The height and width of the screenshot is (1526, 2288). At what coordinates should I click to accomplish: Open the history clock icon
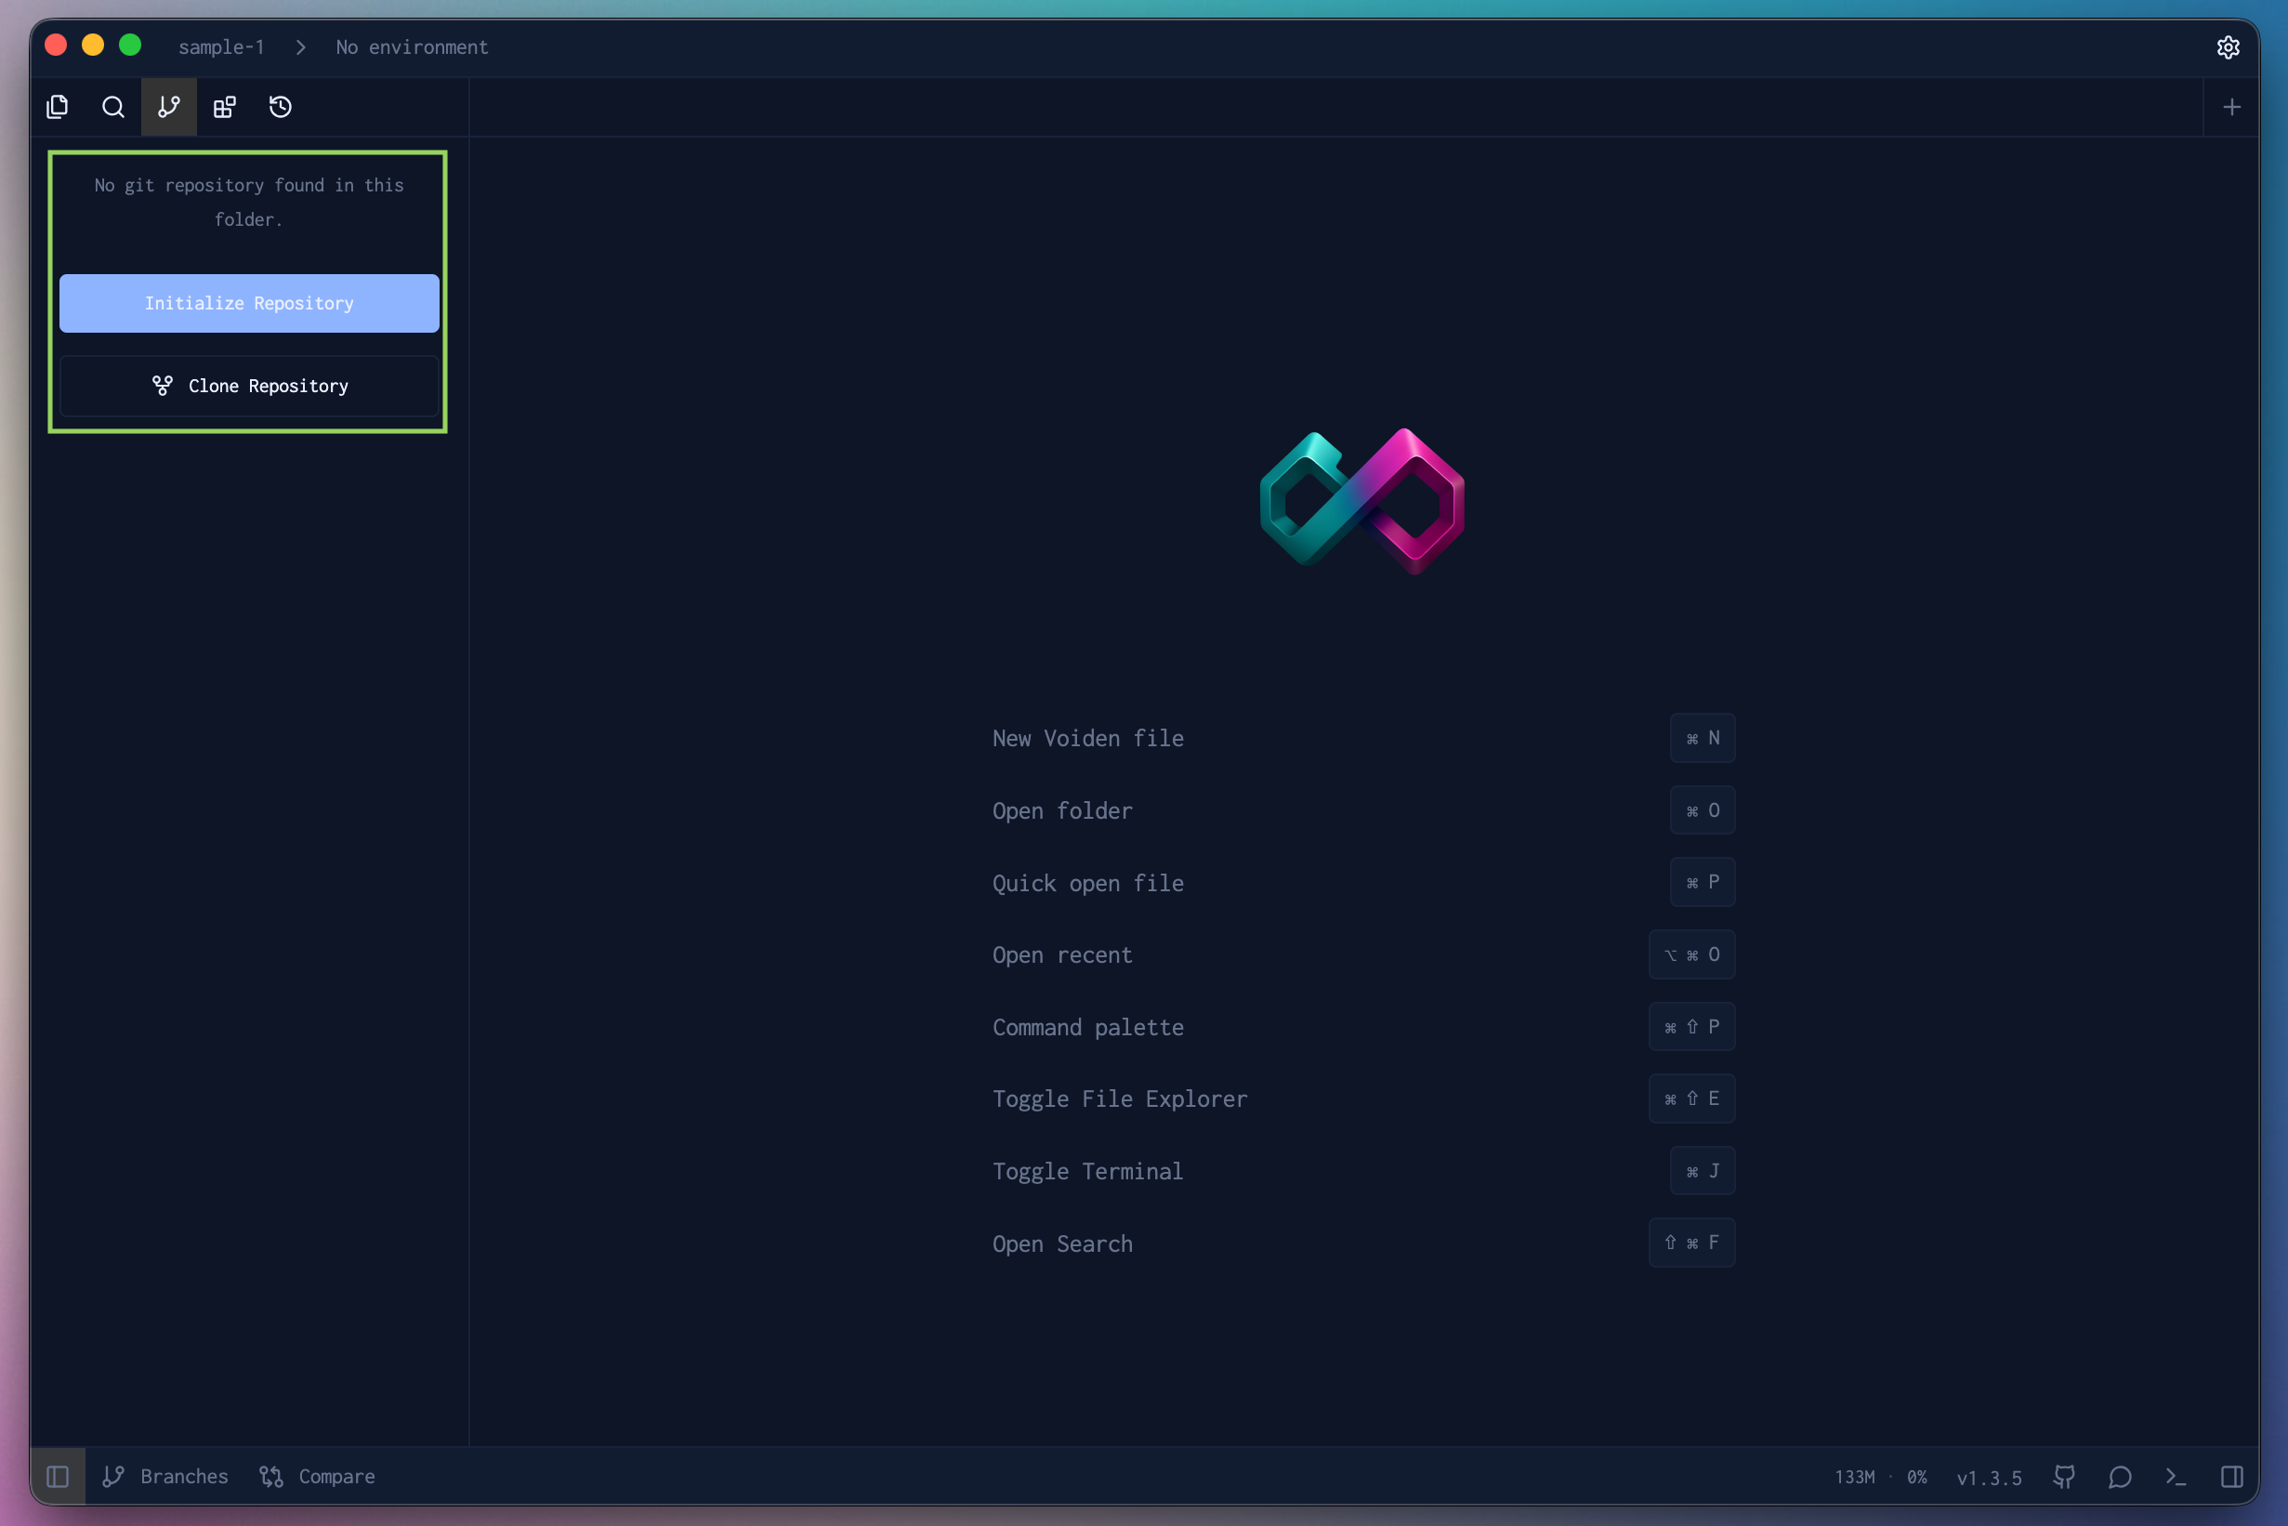click(x=281, y=107)
